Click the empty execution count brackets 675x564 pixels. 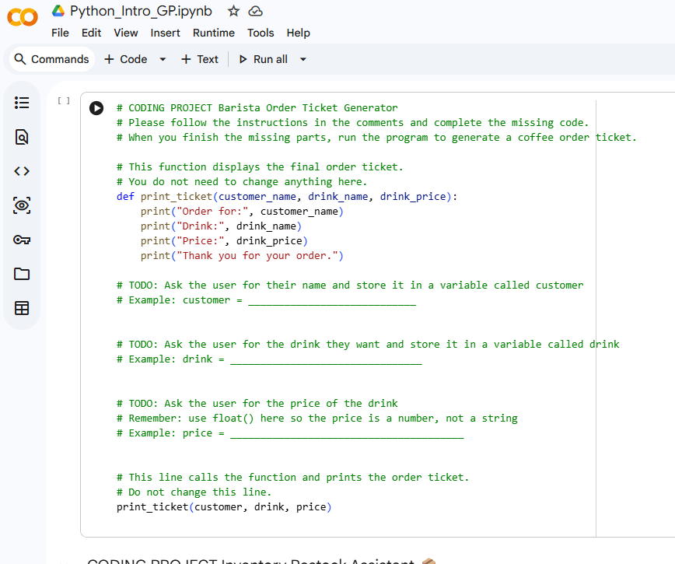coord(64,101)
